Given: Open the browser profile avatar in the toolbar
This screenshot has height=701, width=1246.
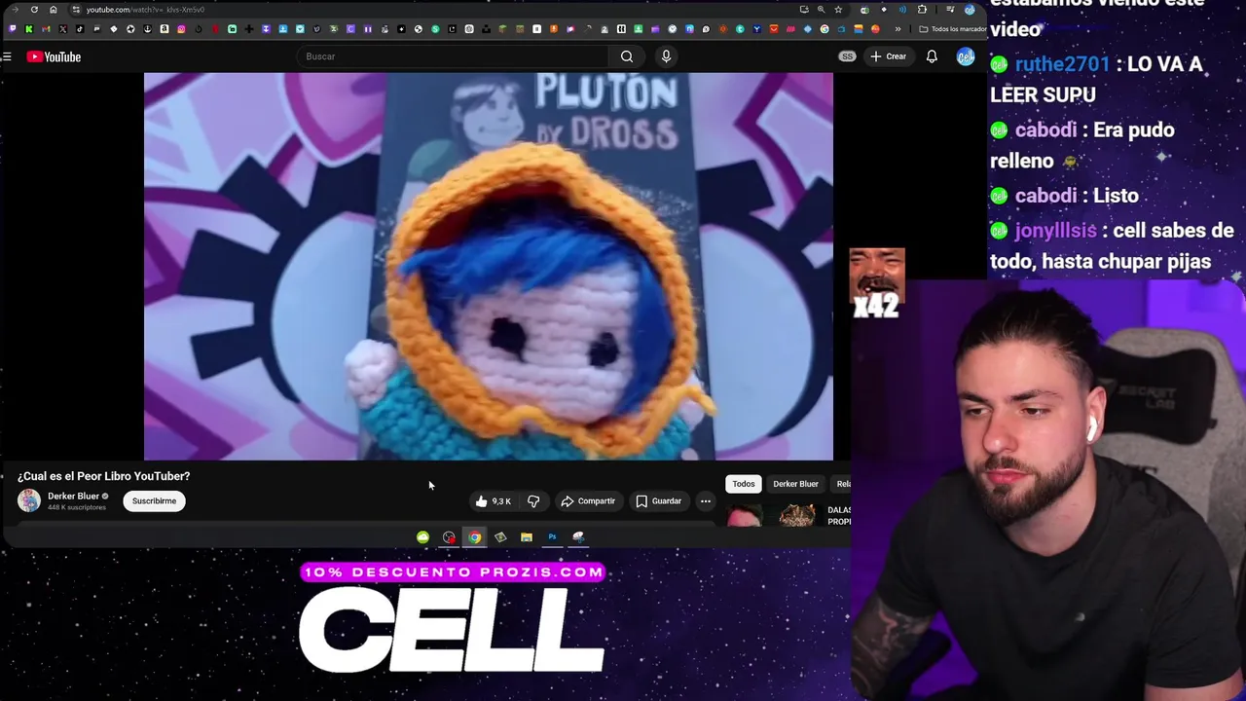Looking at the screenshot, I should [x=970, y=10].
